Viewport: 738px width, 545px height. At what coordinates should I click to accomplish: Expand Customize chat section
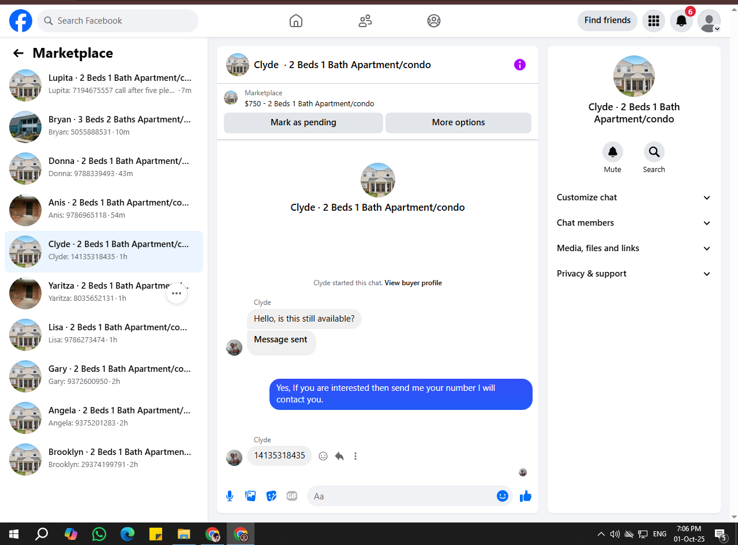click(x=634, y=197)
